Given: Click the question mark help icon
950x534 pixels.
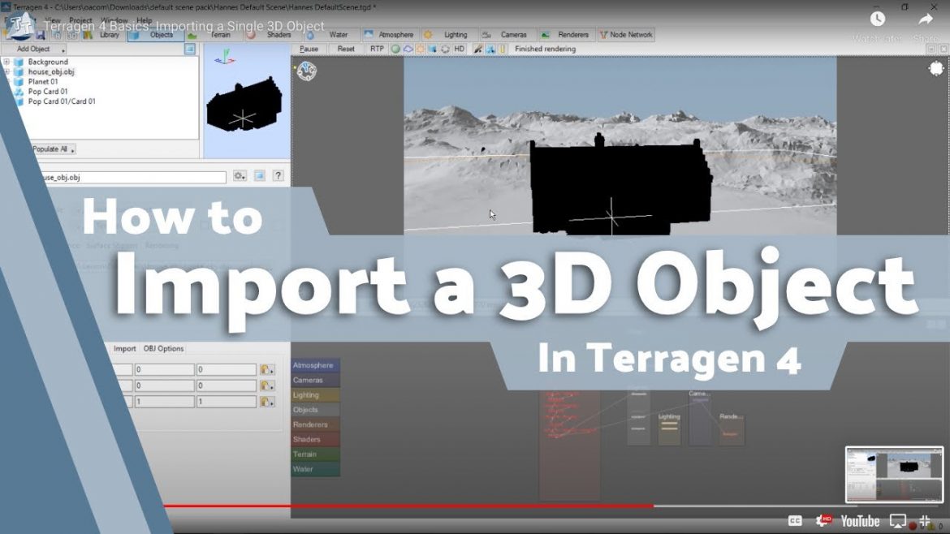Looking at the screenshot, I should [279, 177].
